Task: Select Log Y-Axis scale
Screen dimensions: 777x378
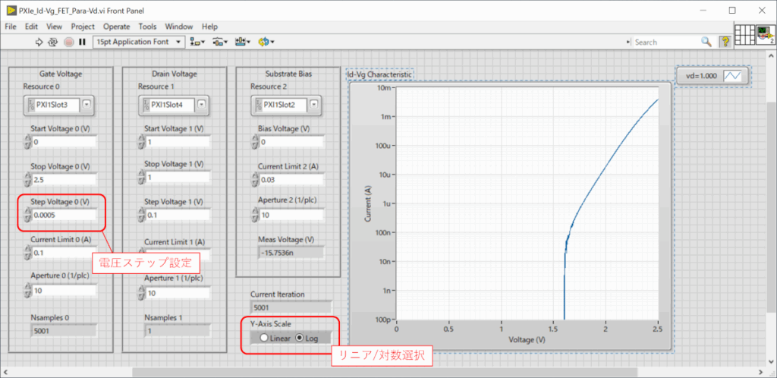Action: coord(297,338)
